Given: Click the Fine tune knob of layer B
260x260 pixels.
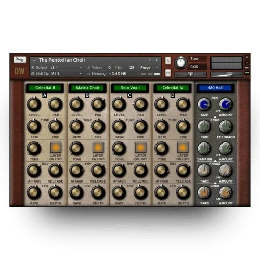Looking at the screenshot, I should [x=98, y=126].
